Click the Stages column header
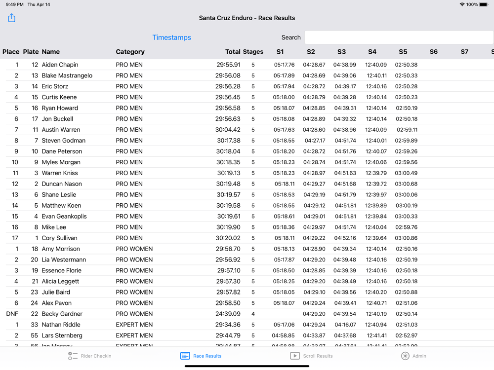The image size is (494, 370). (x=253, y=52)
